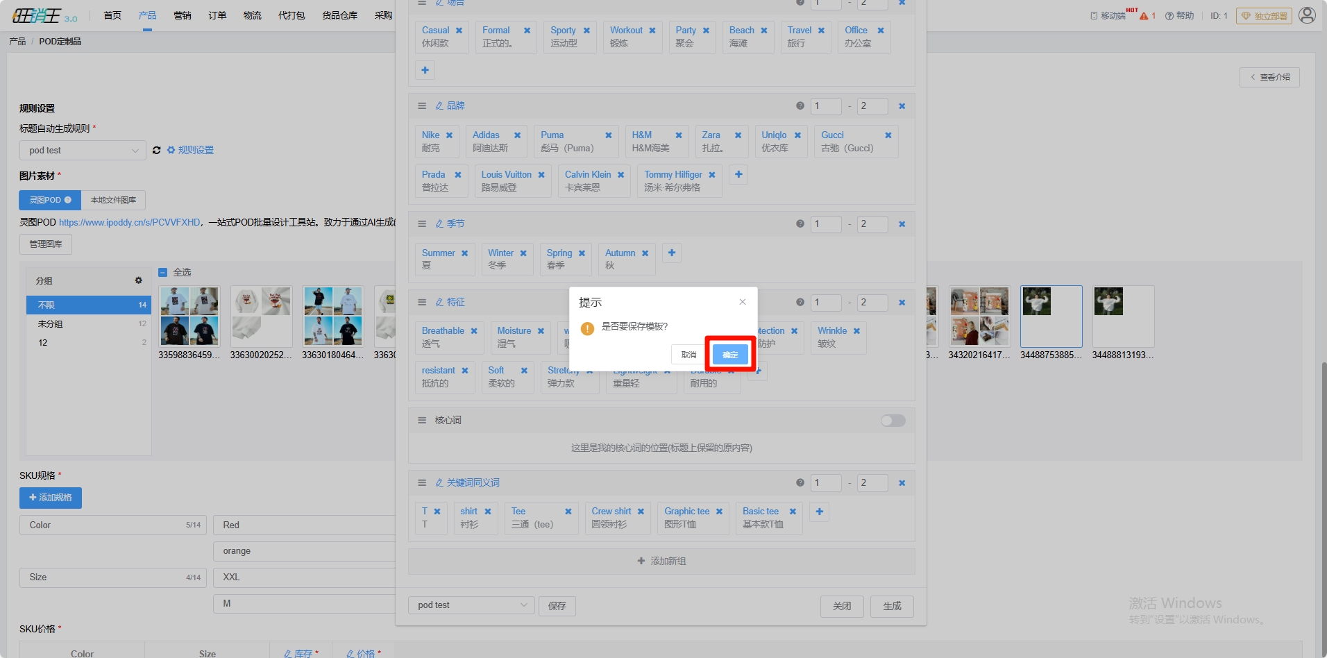1327x658 pixels.
Task: Confirm saving the template in the dialog
Action: tap(730, 355)
